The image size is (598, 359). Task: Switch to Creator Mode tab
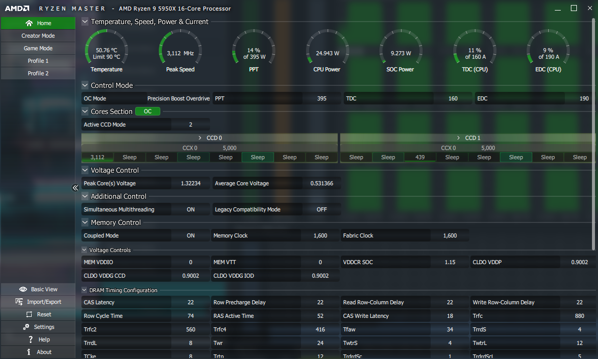pos(38,36)
